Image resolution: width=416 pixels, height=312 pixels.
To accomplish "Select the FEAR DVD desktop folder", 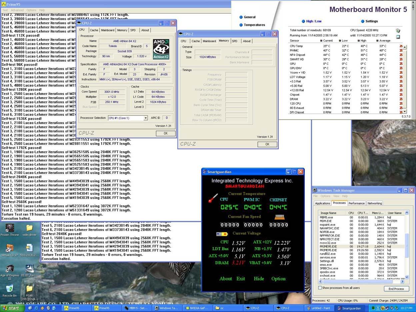I will [29, 289].
